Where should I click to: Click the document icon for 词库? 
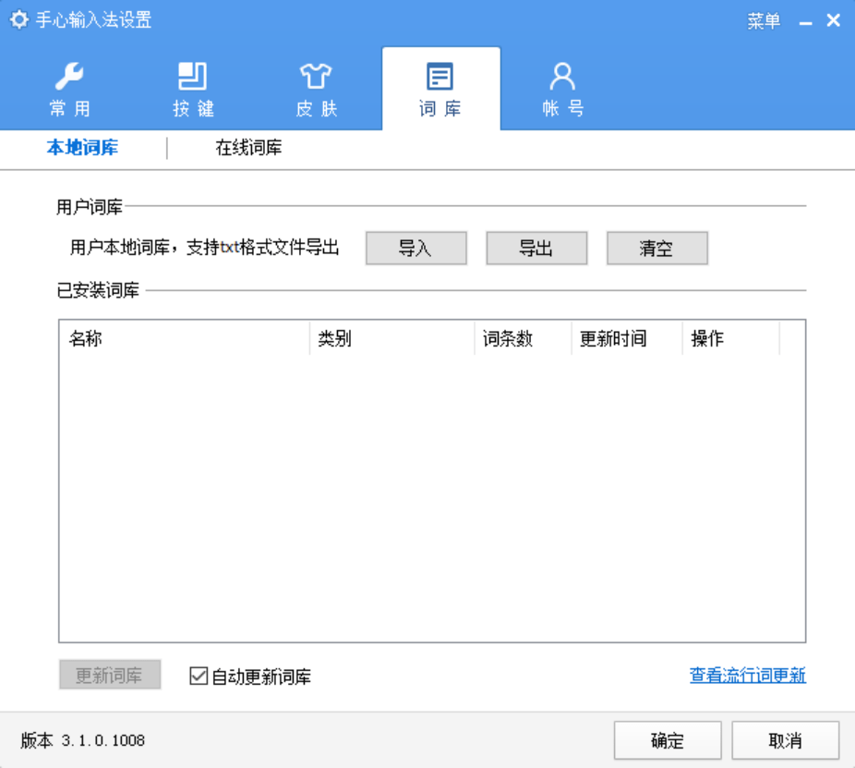tap(440, 76)
